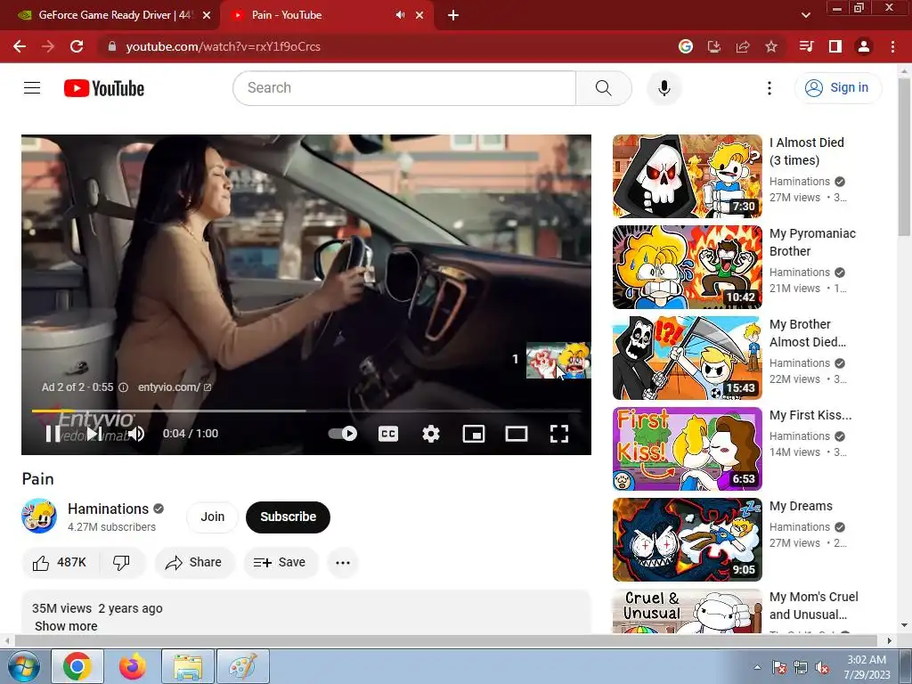
Task: Go back to previous page
Action: click(x=20, y=46)
